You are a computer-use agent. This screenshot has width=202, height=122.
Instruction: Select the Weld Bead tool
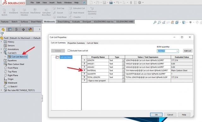coord(60,17)
